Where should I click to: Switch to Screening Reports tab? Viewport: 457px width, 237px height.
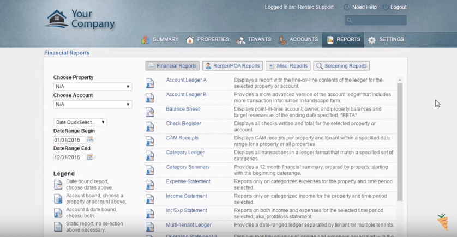point(341,66)
